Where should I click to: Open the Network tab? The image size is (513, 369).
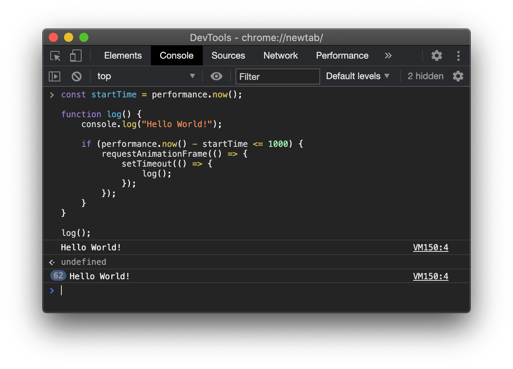281,56
